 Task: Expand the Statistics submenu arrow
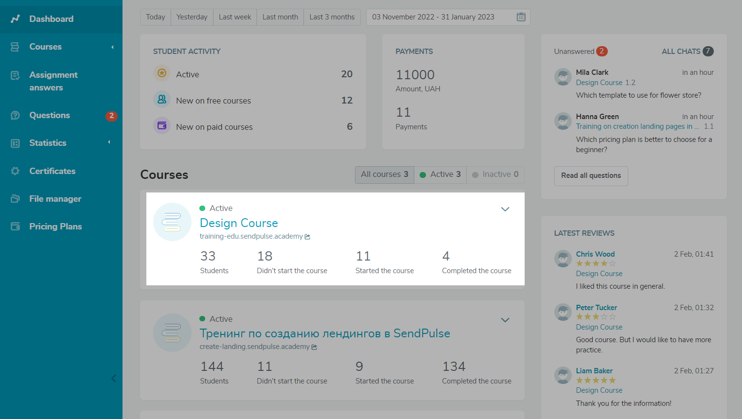pyautogui.click(x=109, y=142)
